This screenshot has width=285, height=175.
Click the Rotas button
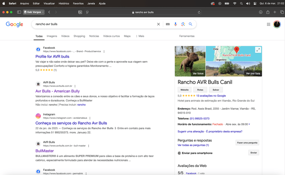tap(200, 90)
